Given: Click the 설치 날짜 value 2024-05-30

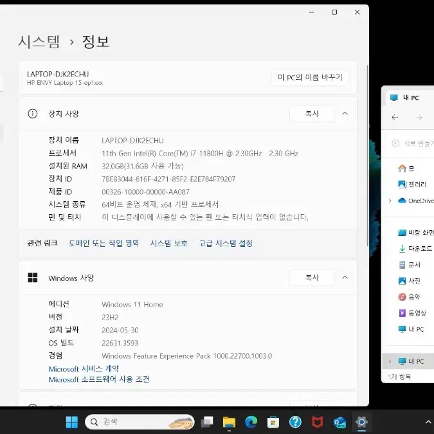Looking at the screenshot, I should 120,330.
